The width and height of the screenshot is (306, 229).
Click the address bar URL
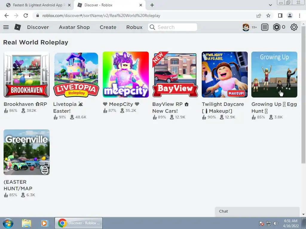pyautogui.click(x=101, y=16)
